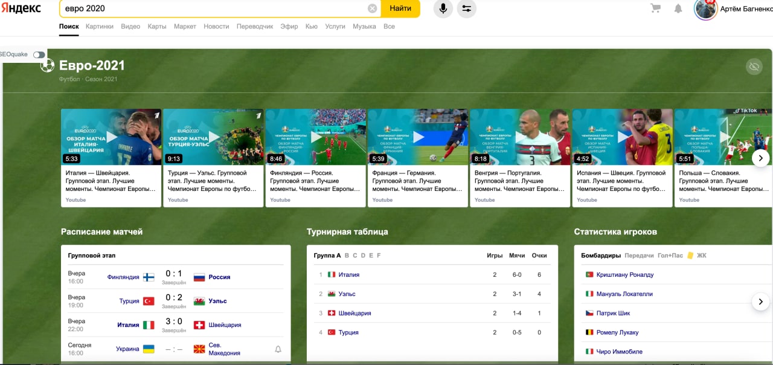Open Швейцария team in tournament table
Viewport: 773px width, 365px height.
(355, 314)
